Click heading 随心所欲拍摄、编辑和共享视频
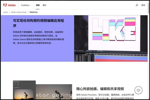Viewport: 150px width, 100px height. pyautogui.click(x=100, y=89)
